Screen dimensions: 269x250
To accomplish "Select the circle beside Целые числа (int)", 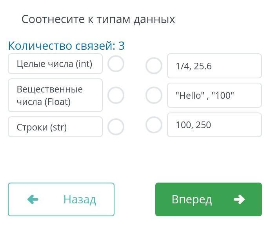I will click(116, 64).
